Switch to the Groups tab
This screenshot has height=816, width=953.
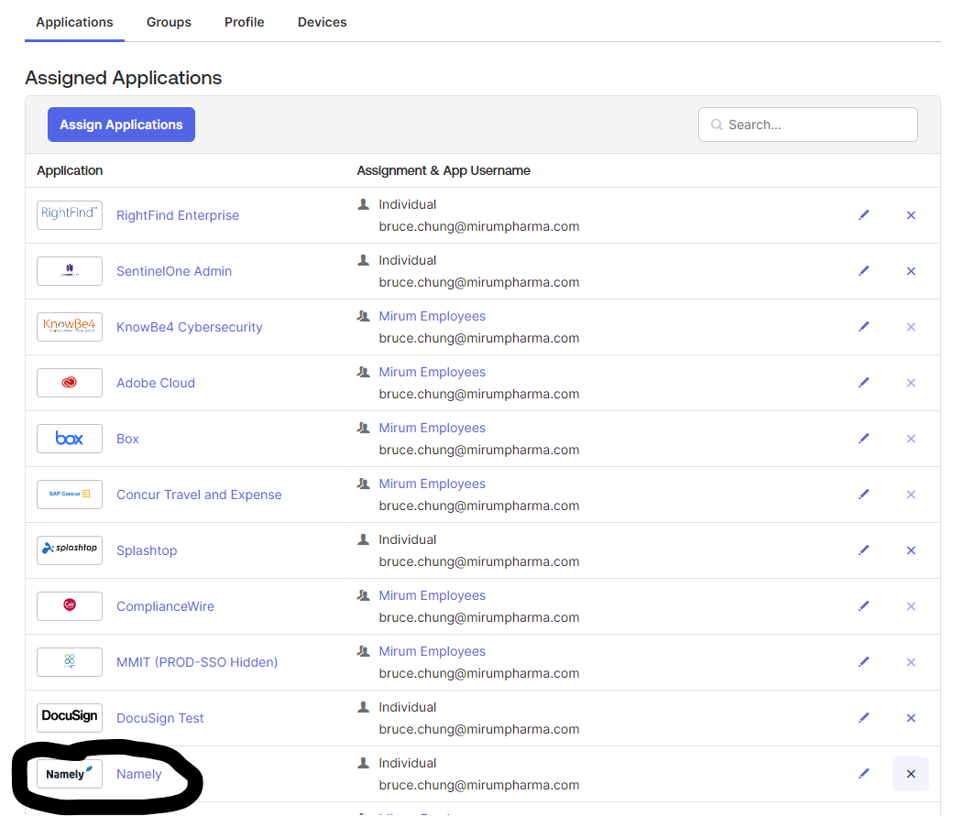169,22
